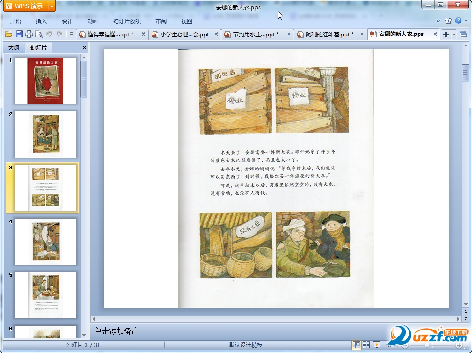Viewport: 472px width, 353px height.
Task: Open the 动画 menu tab
Action: (93, 21)
